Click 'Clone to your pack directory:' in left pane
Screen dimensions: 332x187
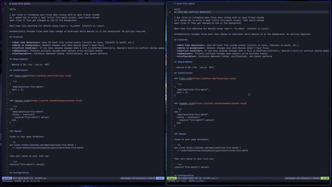[27, 137]
